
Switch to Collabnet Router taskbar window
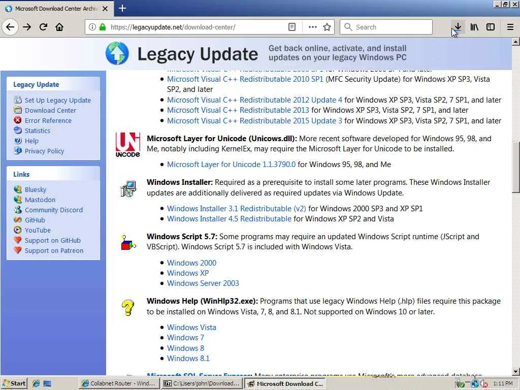(x=119, y=383)
